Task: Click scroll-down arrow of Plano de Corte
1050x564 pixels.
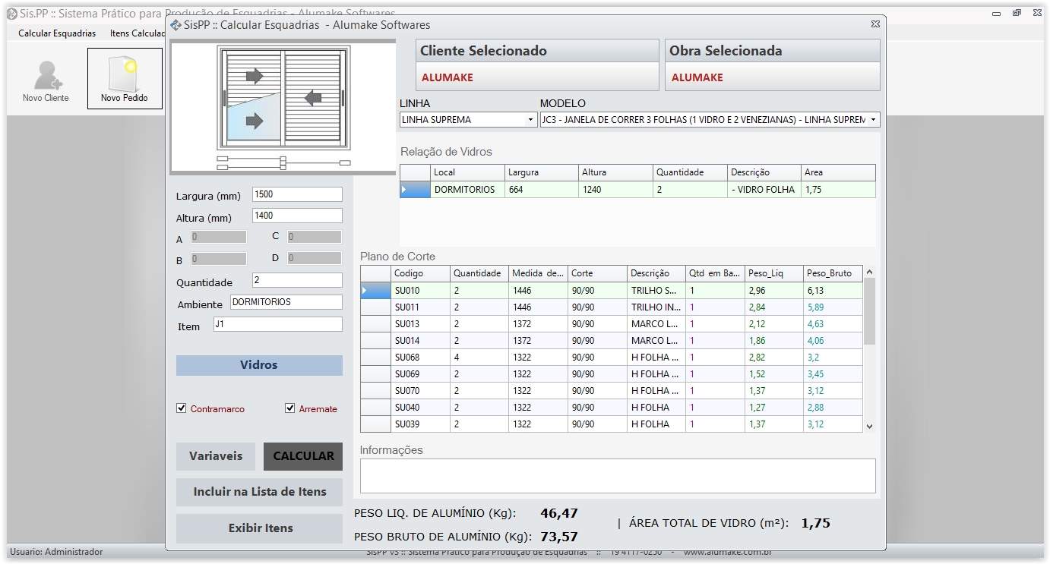Action: tap(870, 427)
